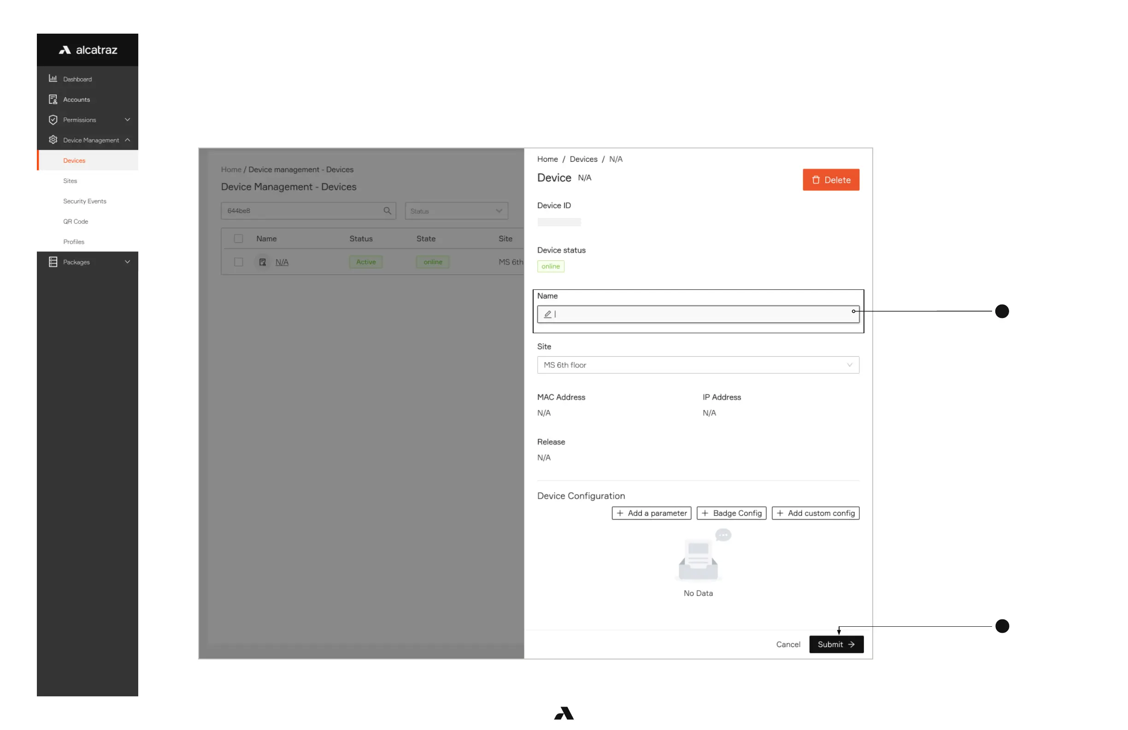The image size is (1128, 730).
Task: Click the Packages sidebar icon
Action: point(53,262)
